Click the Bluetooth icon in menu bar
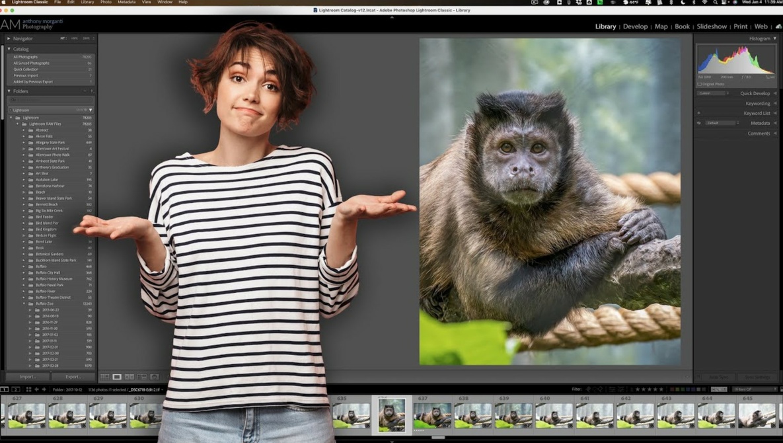Image resolution: width=783 pixels, height=443 pixels. pyautogui.click(x=694, y=3)
